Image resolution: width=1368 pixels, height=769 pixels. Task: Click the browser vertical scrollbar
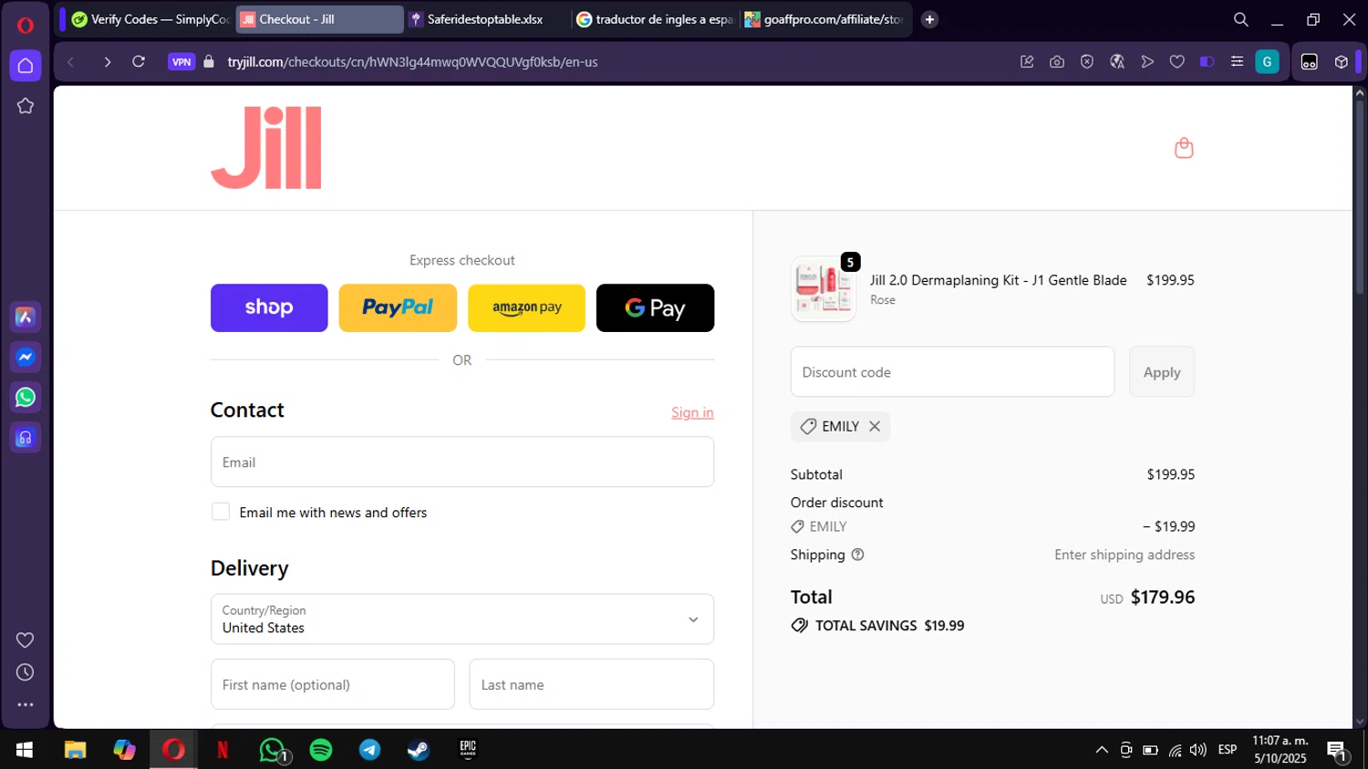[x=1359, y=196]
